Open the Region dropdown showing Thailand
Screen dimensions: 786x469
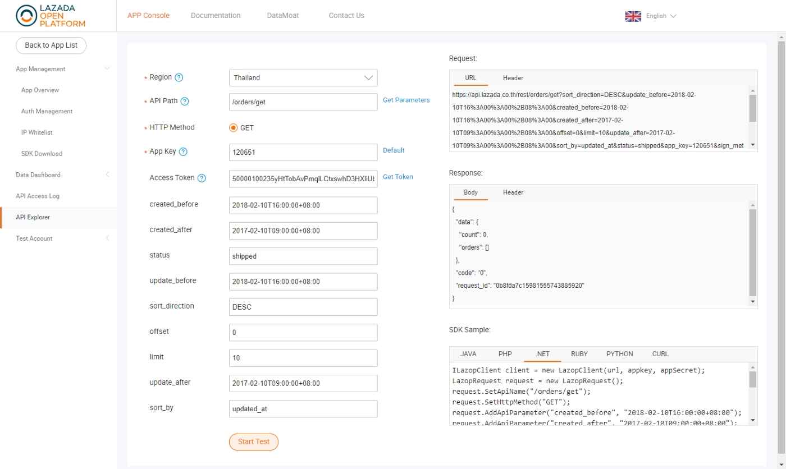(303, 77)
